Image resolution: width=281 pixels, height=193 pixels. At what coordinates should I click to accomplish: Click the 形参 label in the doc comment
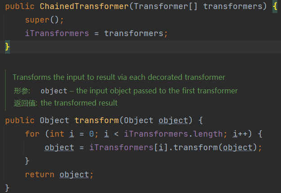click(21, 91)
